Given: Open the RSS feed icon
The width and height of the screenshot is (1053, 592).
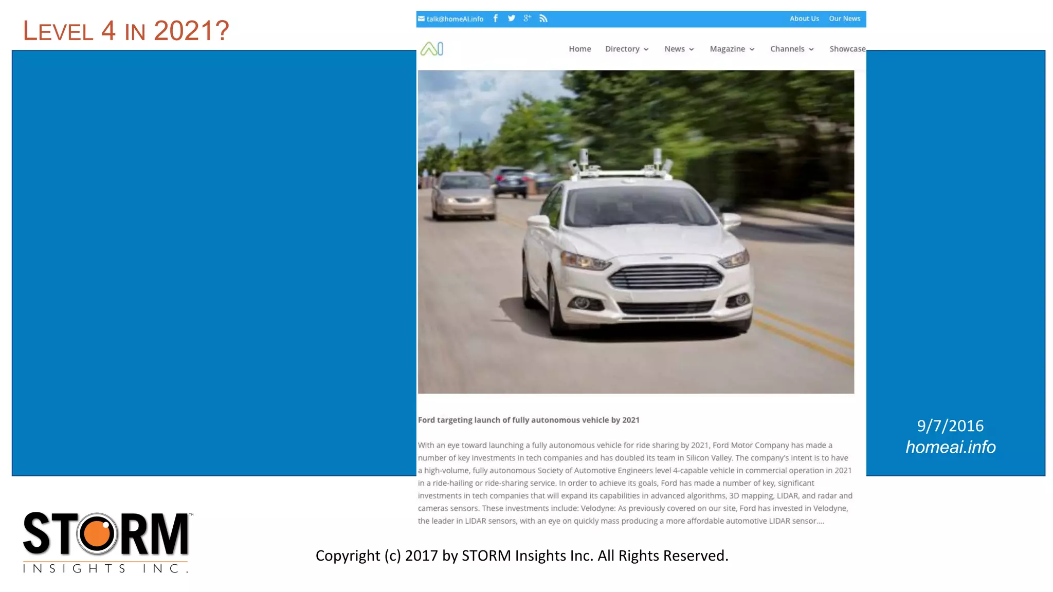Looking at the screenshot, I should pos(543,18).
